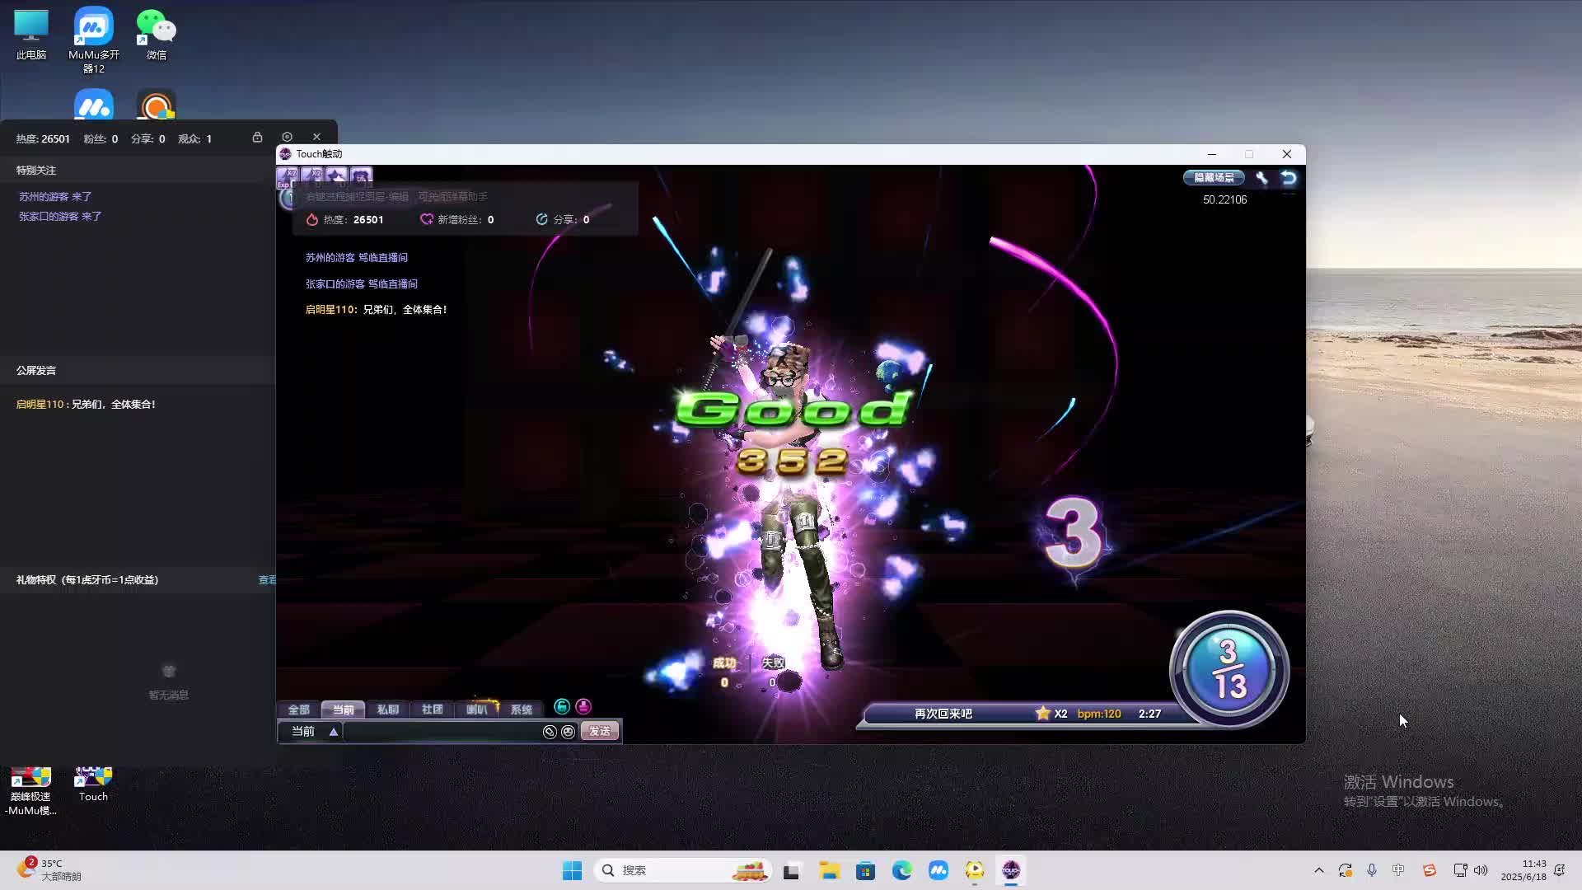Click the 查看 link beside 礼物特权

[267, 580]
